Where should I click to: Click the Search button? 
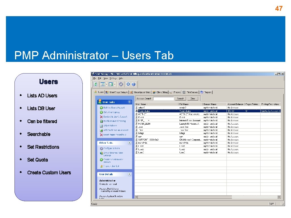point(180,98)
